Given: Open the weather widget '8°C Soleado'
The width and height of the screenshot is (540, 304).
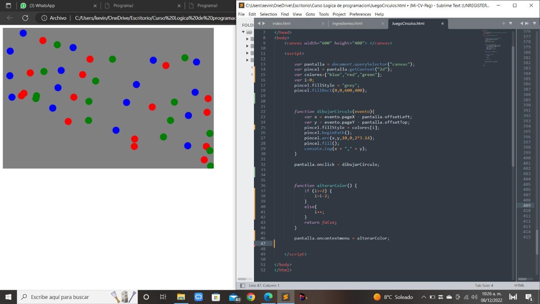Looking at the screenshot, I should (x=393, y=297).
